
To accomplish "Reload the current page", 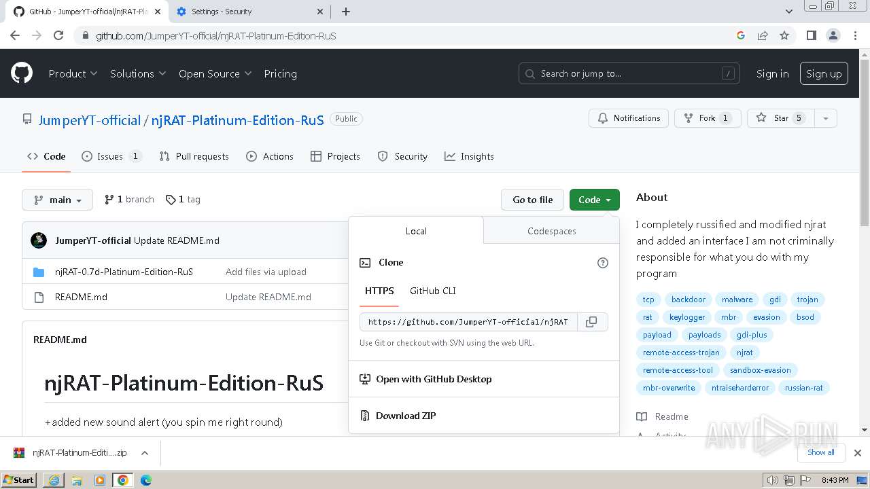I will click(x=58, y=35).
